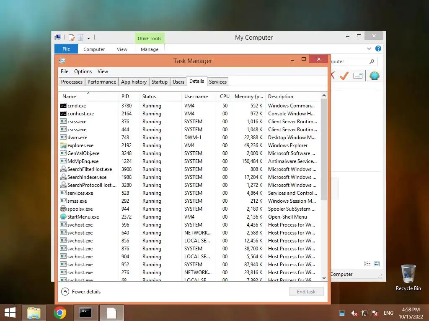Sort by the PID column header
Image resolution: width=429 pixels, height=321 pixels.
coord(130,97)
